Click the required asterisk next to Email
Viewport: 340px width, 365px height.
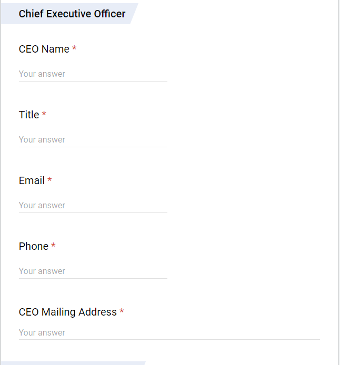(x=49, y=180)
